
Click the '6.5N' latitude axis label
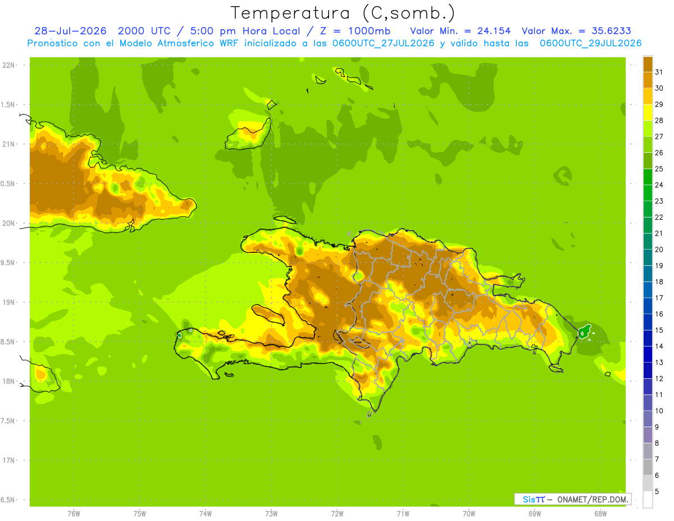coord(8,500)
